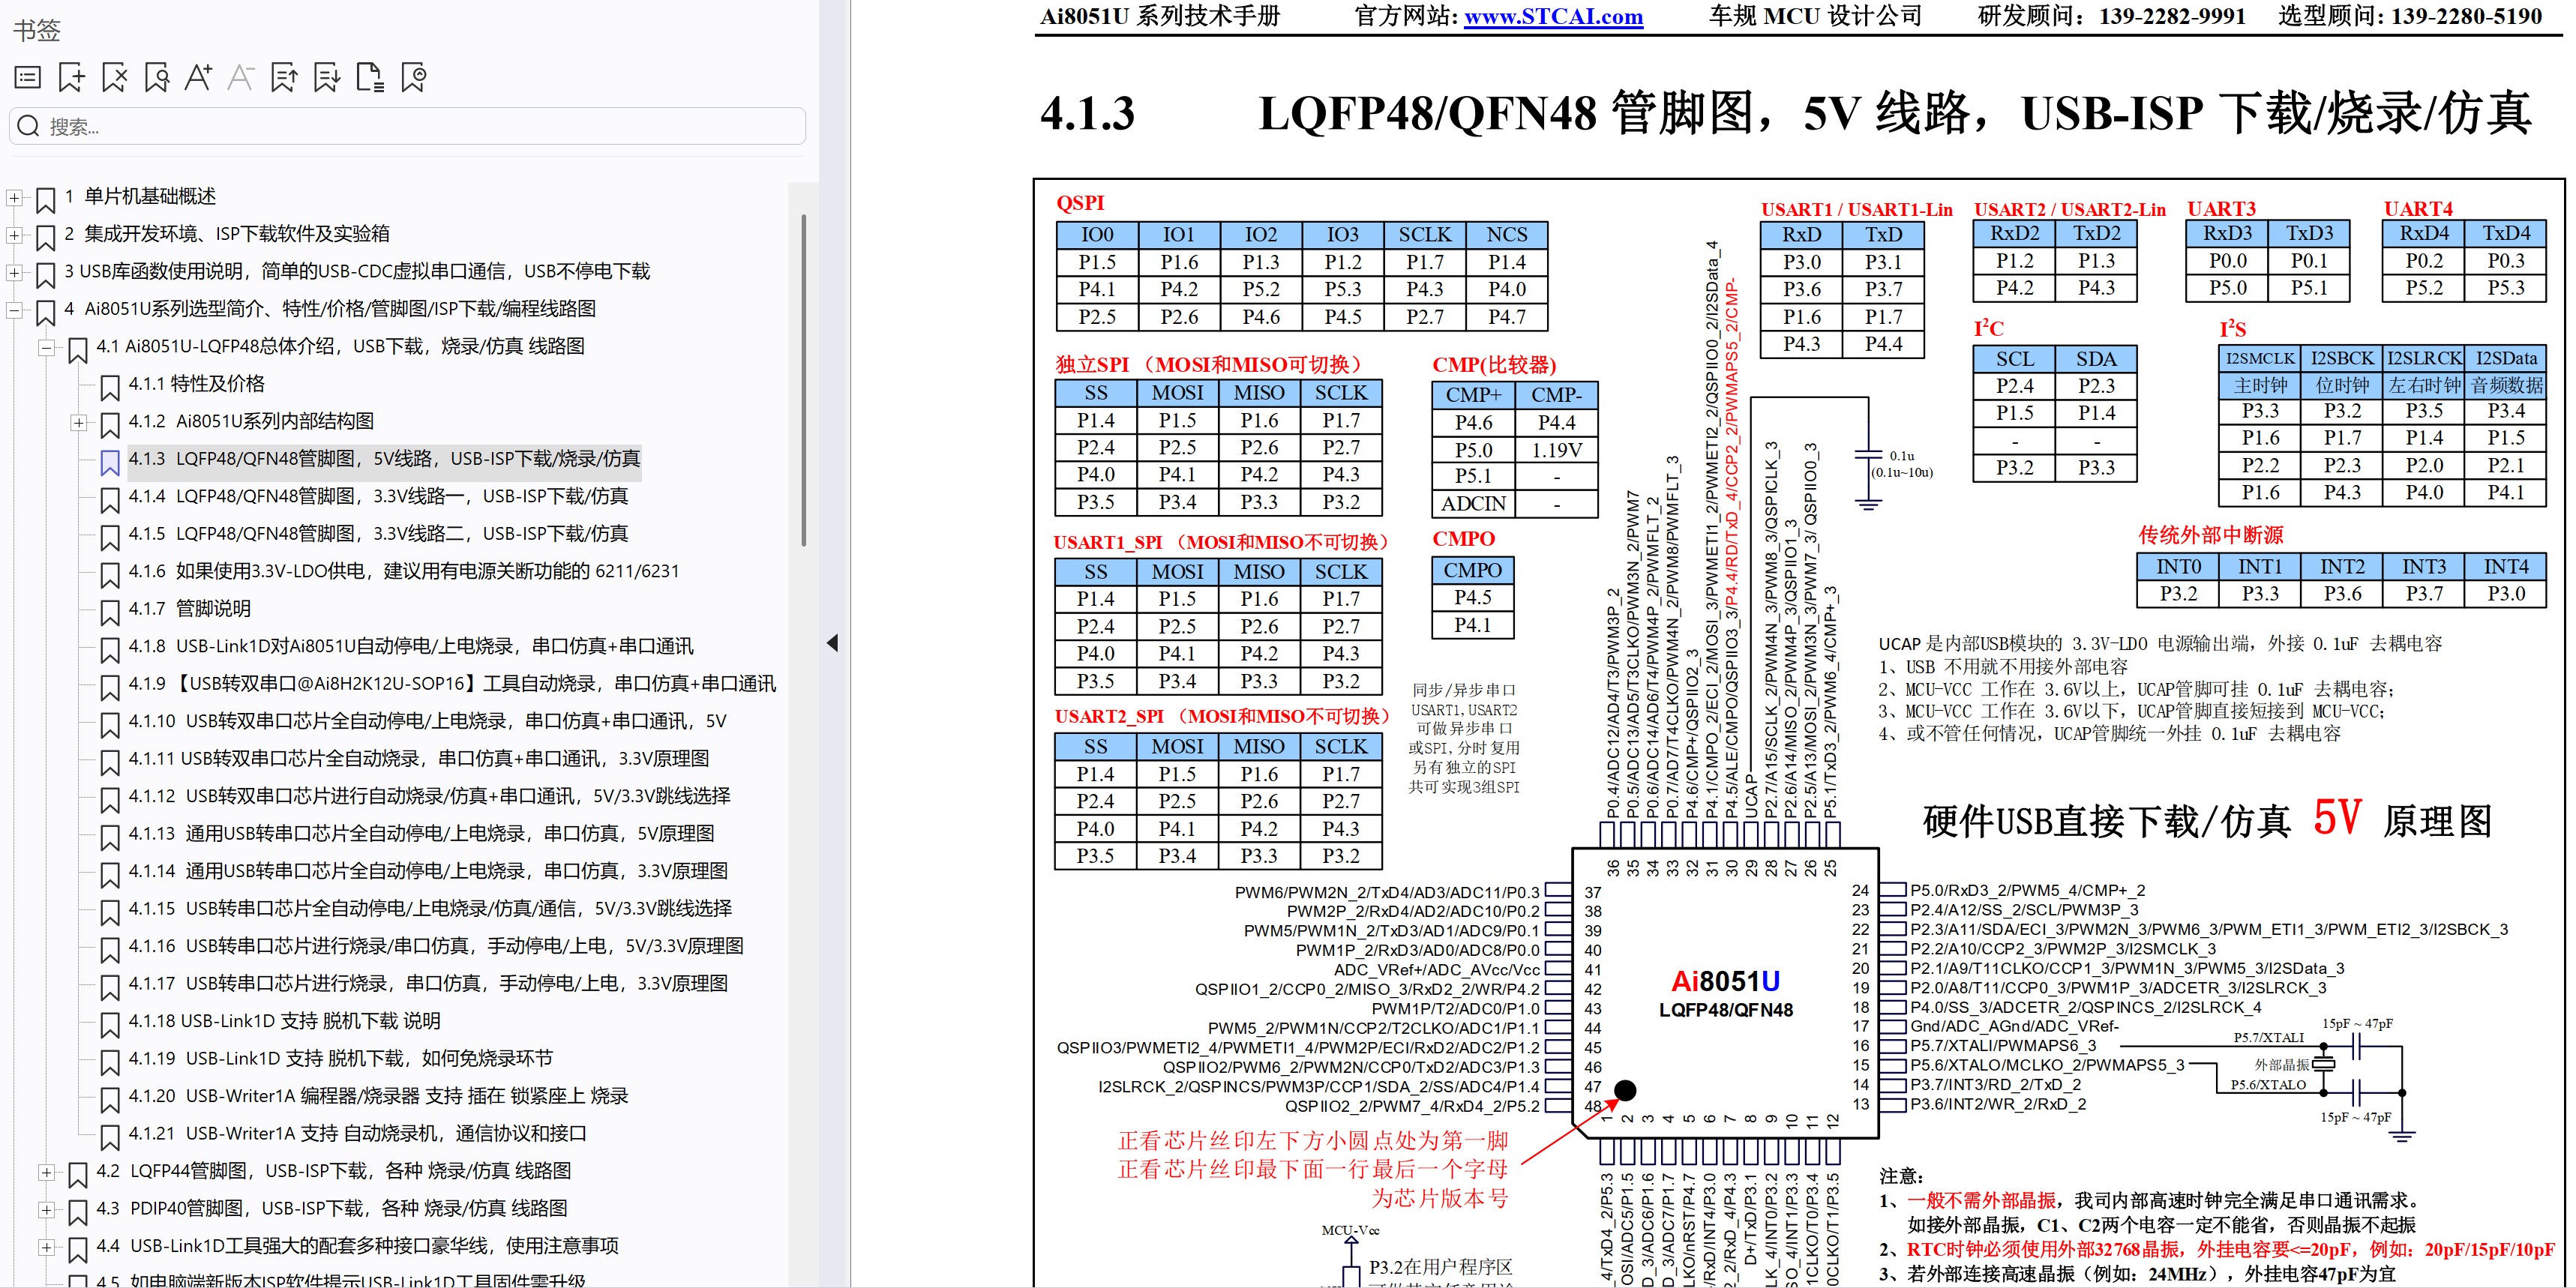
Task: Expand the 4.2 LQFP44管脚图 bookmark node
Action: pos(46,1172)
